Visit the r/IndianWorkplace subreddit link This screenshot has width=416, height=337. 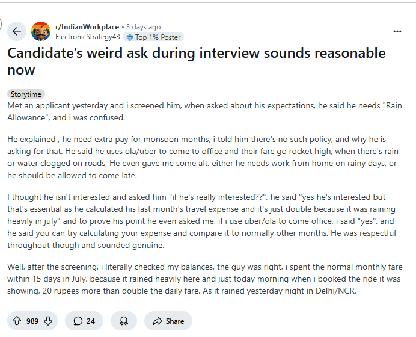(x=87, y=27)
